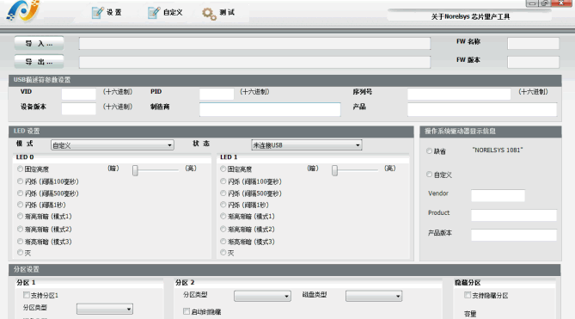
Task: Select LED 0 渐亮渐暗 模式3 radio
Action: pyautogui.click(x=20, y=242)
